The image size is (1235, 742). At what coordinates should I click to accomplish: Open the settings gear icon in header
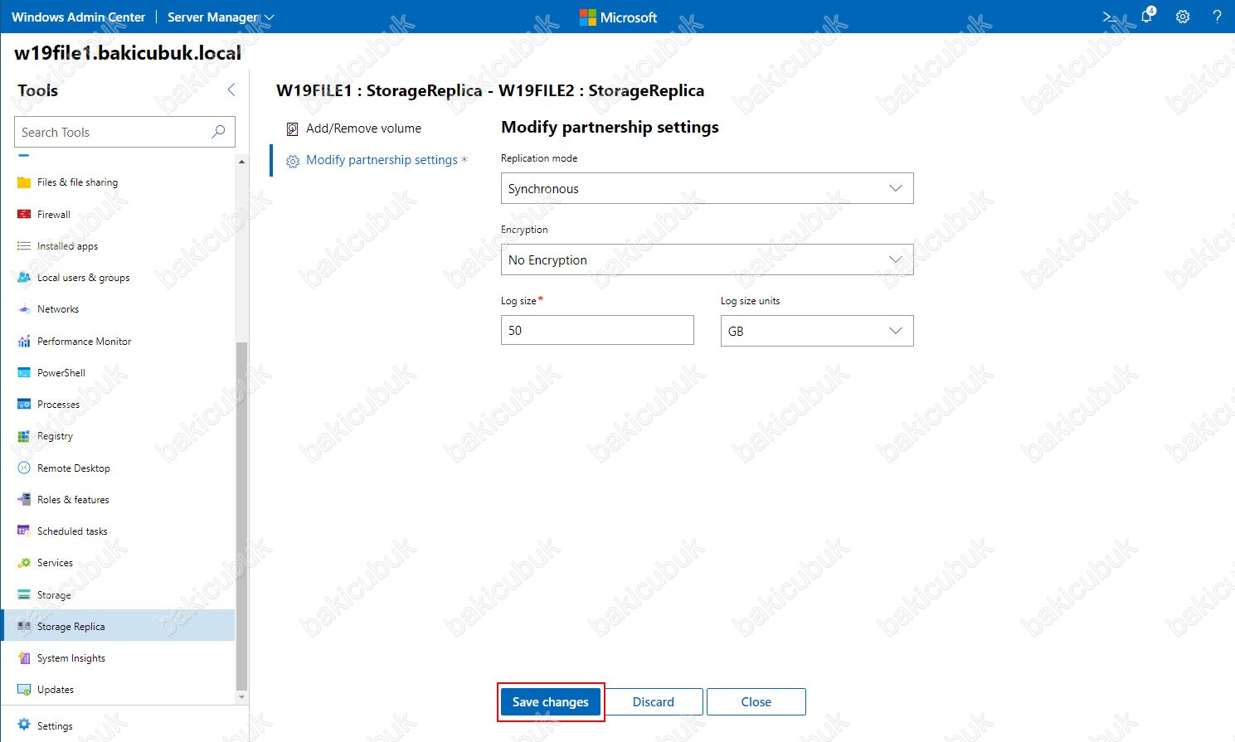tap(1183, 17)
